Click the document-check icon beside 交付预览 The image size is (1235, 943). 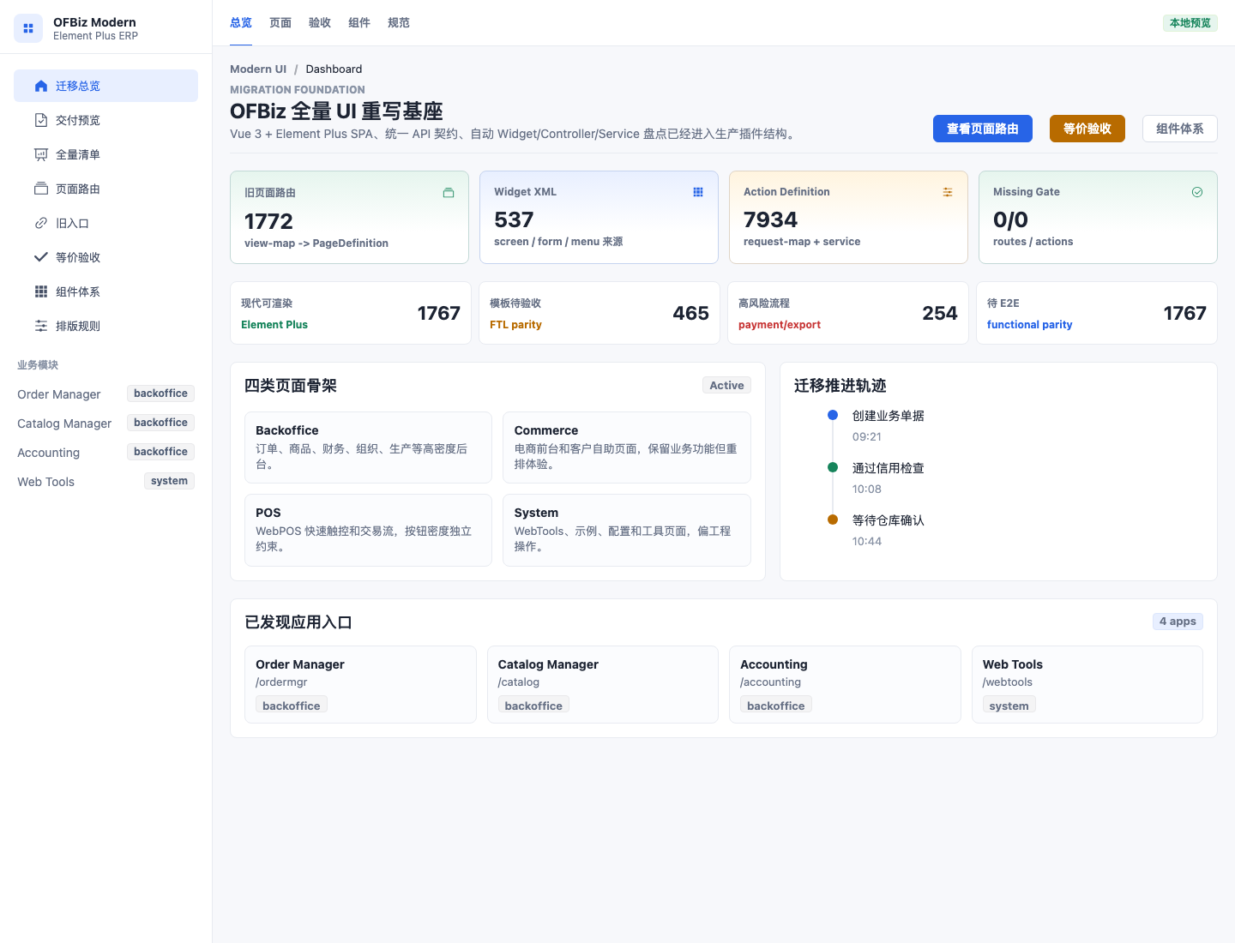point(40,120)
